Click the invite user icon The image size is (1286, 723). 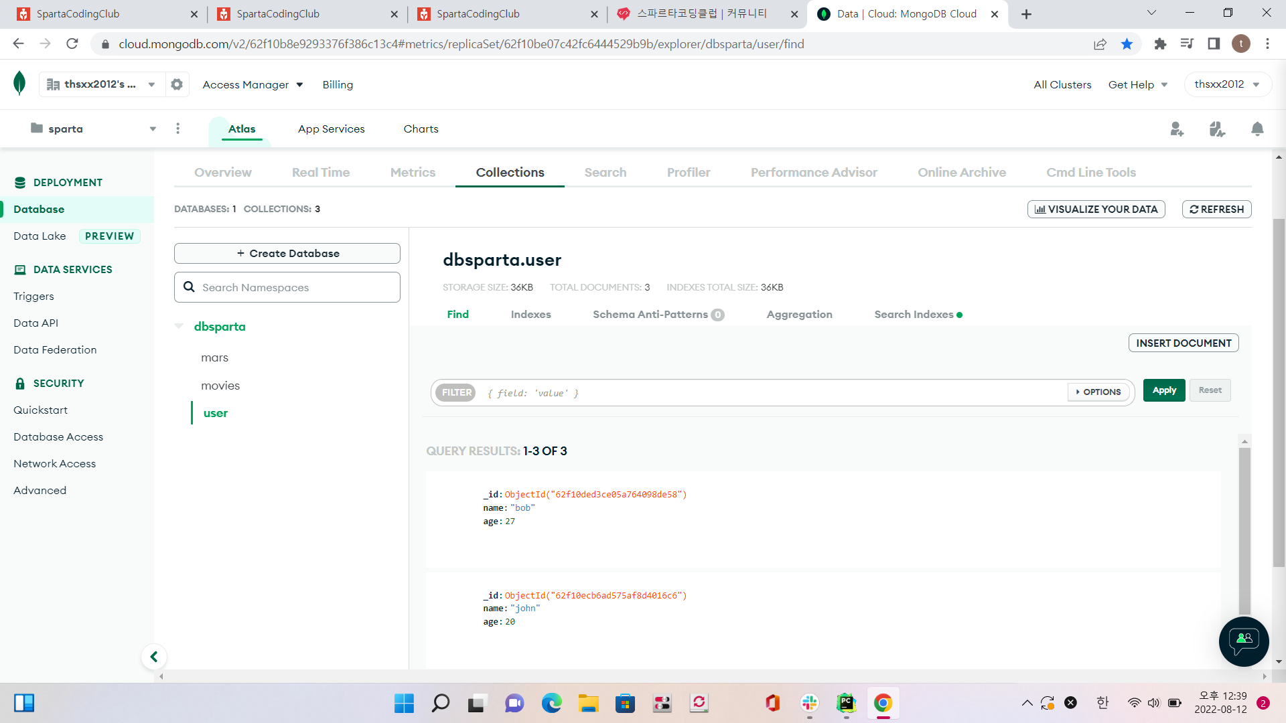pos(1177,129)
